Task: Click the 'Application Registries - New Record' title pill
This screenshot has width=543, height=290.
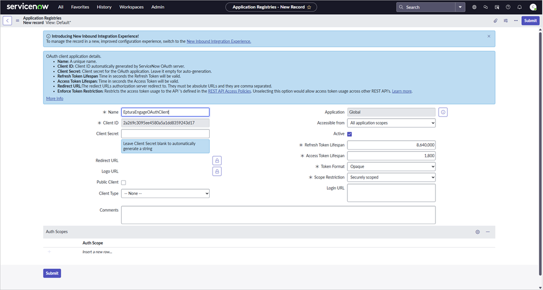Action: (271, 7)
